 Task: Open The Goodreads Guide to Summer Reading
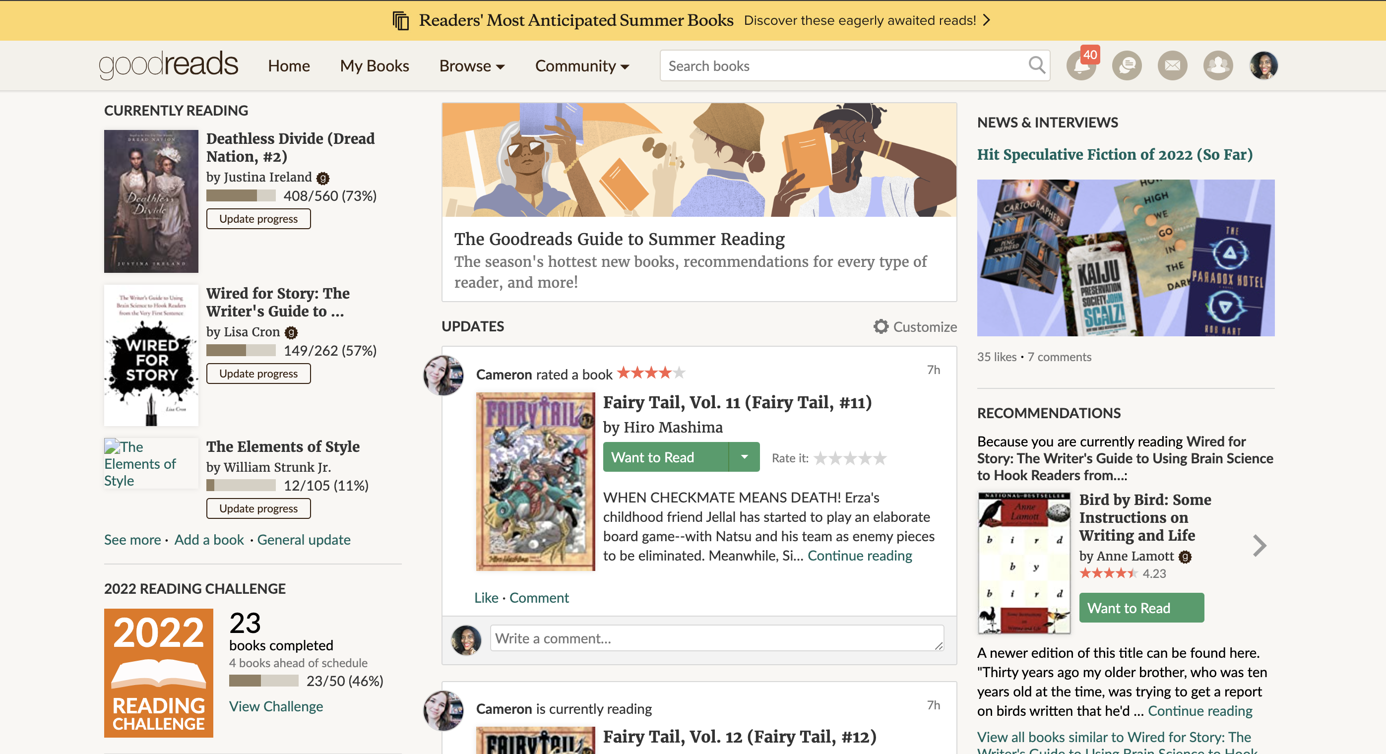pyautogui.click(x=619, y=239)
